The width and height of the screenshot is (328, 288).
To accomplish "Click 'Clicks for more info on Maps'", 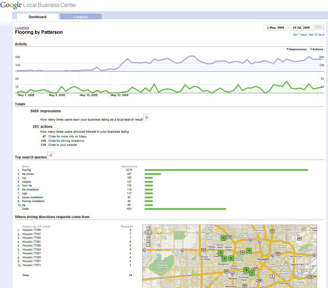I will (x=67, y=136).
